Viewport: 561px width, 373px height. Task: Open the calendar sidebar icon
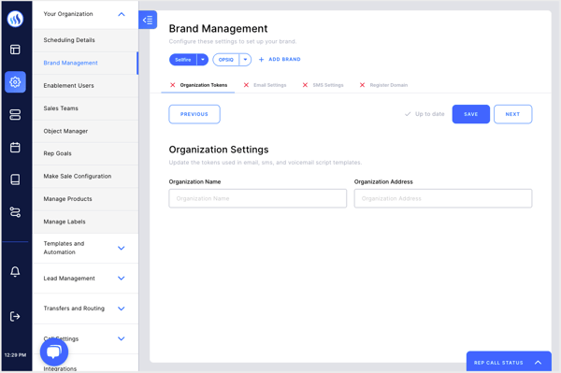coord(15,147)
